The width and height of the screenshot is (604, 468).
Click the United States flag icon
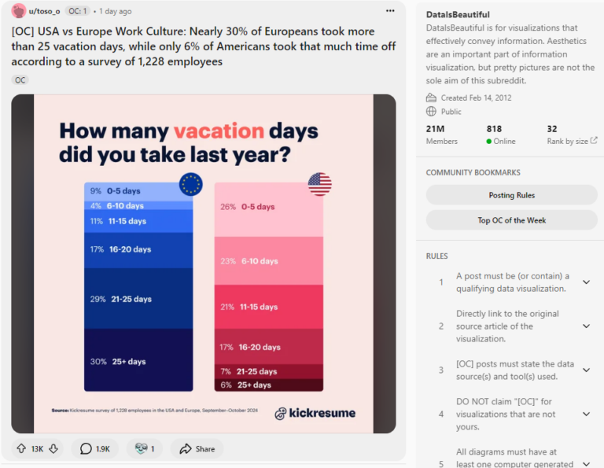pos(319,184)
